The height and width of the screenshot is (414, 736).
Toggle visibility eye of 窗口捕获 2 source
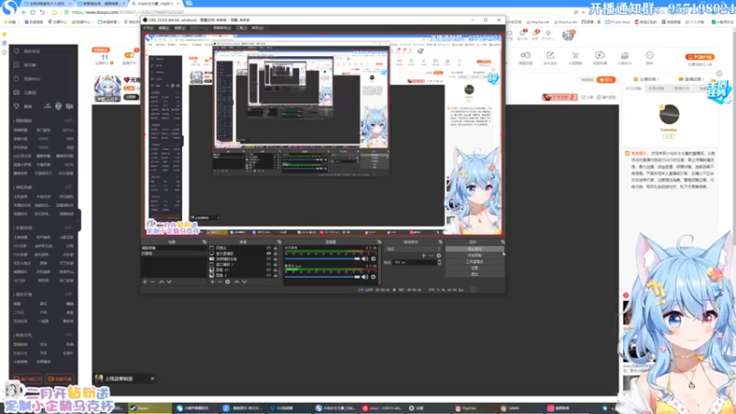pos(269,264)
